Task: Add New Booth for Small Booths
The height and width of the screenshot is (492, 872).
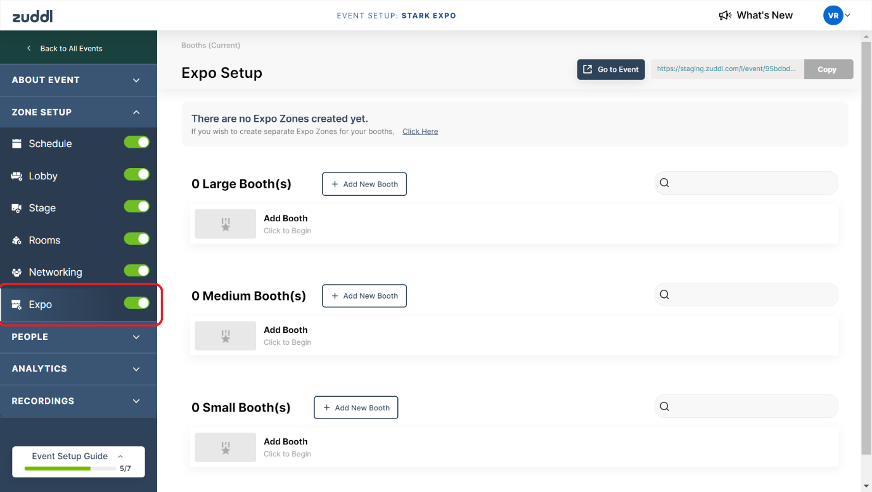Action: [356, 408]
